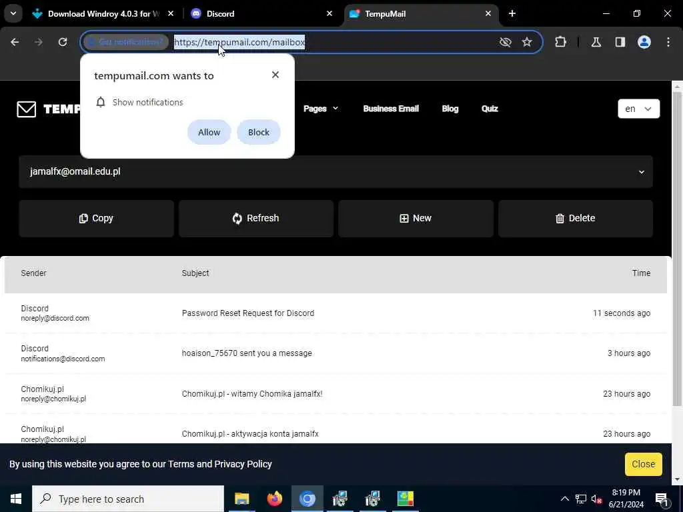683x512 pixels.
Task: Open the Blog page
Action: coord(450,109)
